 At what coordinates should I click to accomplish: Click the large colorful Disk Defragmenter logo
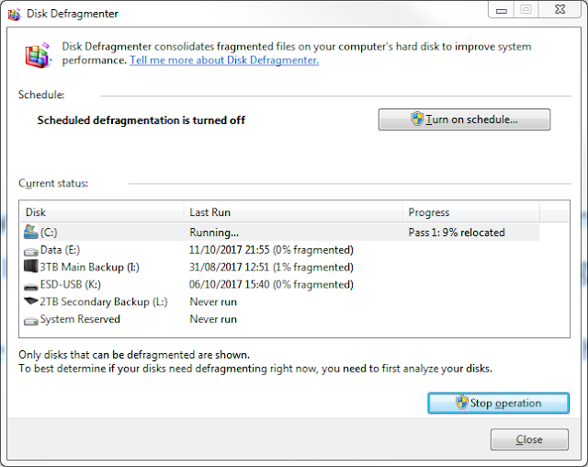coord(37,54)
